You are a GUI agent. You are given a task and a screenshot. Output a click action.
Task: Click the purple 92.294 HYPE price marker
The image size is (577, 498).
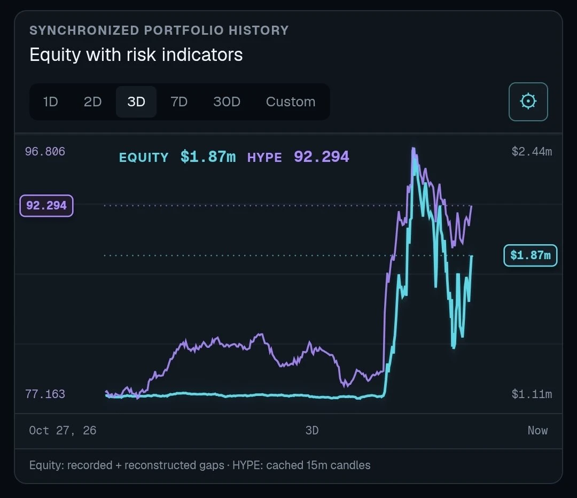coord(46,205)
